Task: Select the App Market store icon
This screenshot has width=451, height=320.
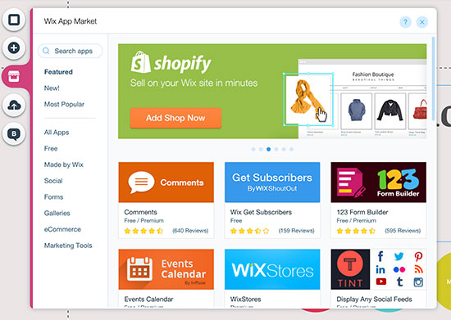Action: click(14, 76)
